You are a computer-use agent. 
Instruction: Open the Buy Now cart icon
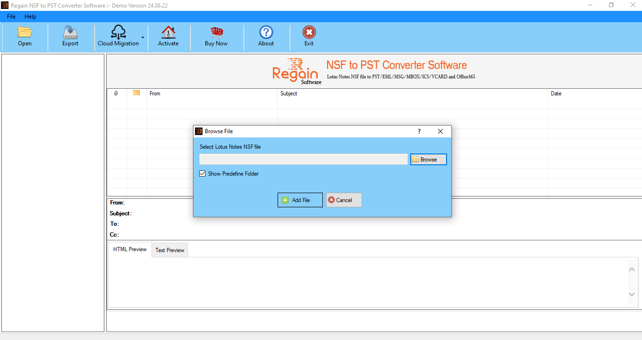[216, 33]
